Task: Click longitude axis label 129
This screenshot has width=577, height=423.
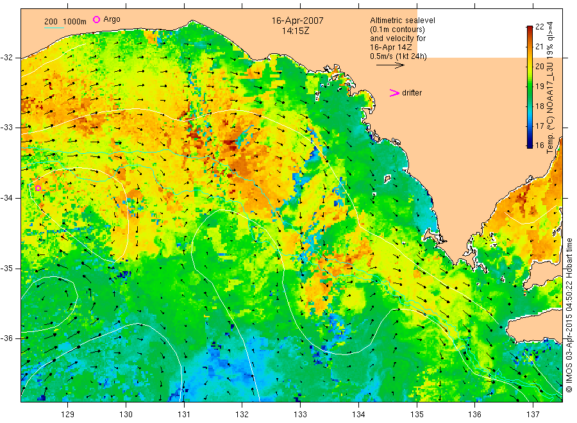Action: point(68,415)
